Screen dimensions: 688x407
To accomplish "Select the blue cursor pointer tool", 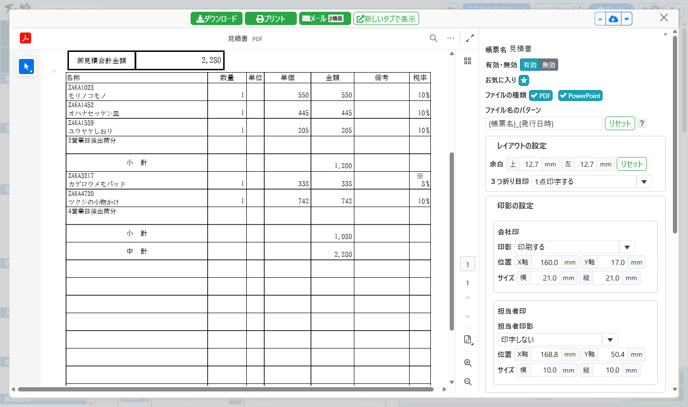I will (26, 66).
